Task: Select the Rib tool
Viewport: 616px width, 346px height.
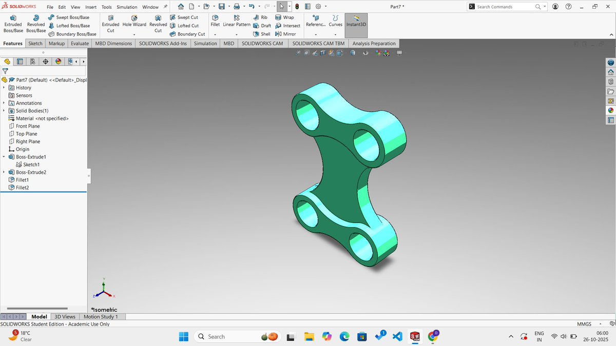Action: click(260, 17)
